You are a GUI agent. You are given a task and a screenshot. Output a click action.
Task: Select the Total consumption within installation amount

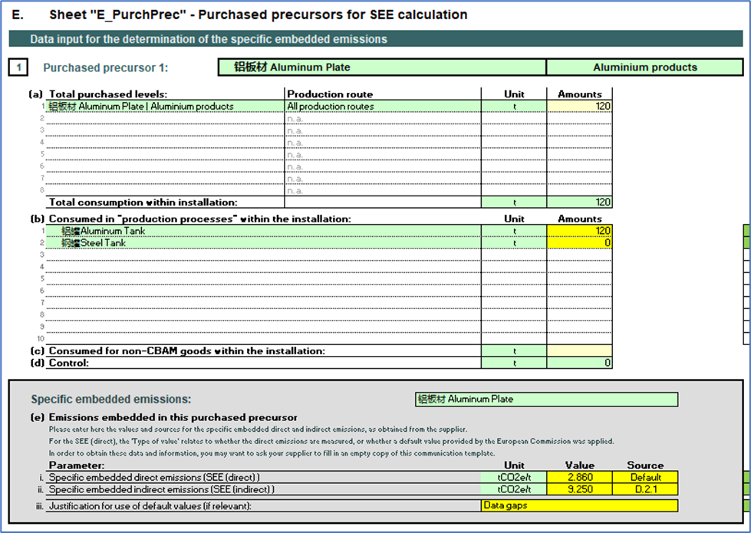click(579, 202)
